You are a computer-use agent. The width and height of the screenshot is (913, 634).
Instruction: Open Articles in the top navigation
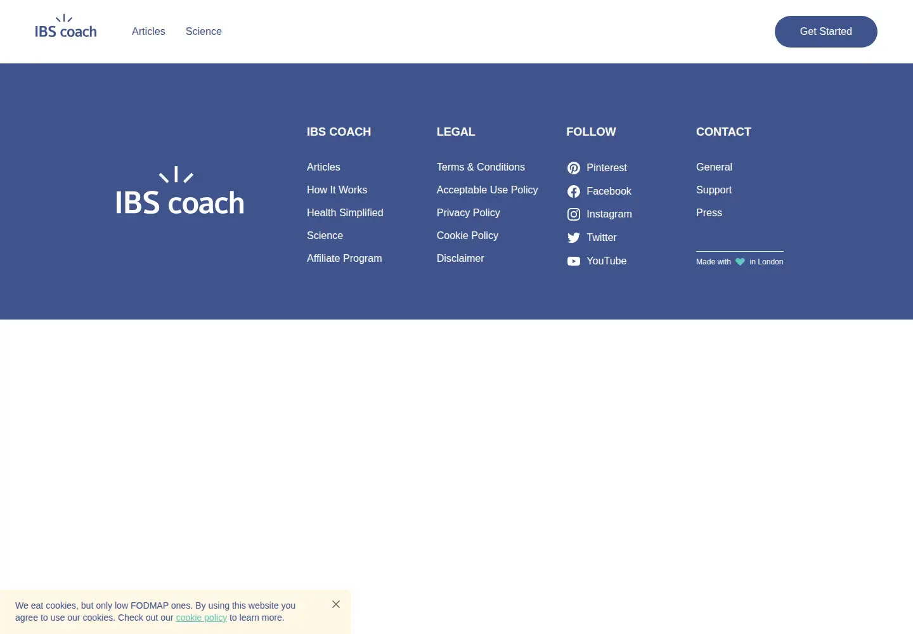tap(148, 31)
